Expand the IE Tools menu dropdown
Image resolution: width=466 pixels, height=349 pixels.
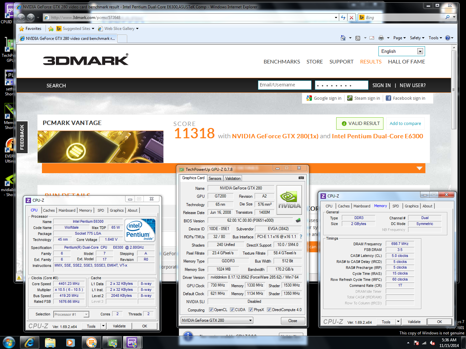pyautogui.click(x=435, y=38)
